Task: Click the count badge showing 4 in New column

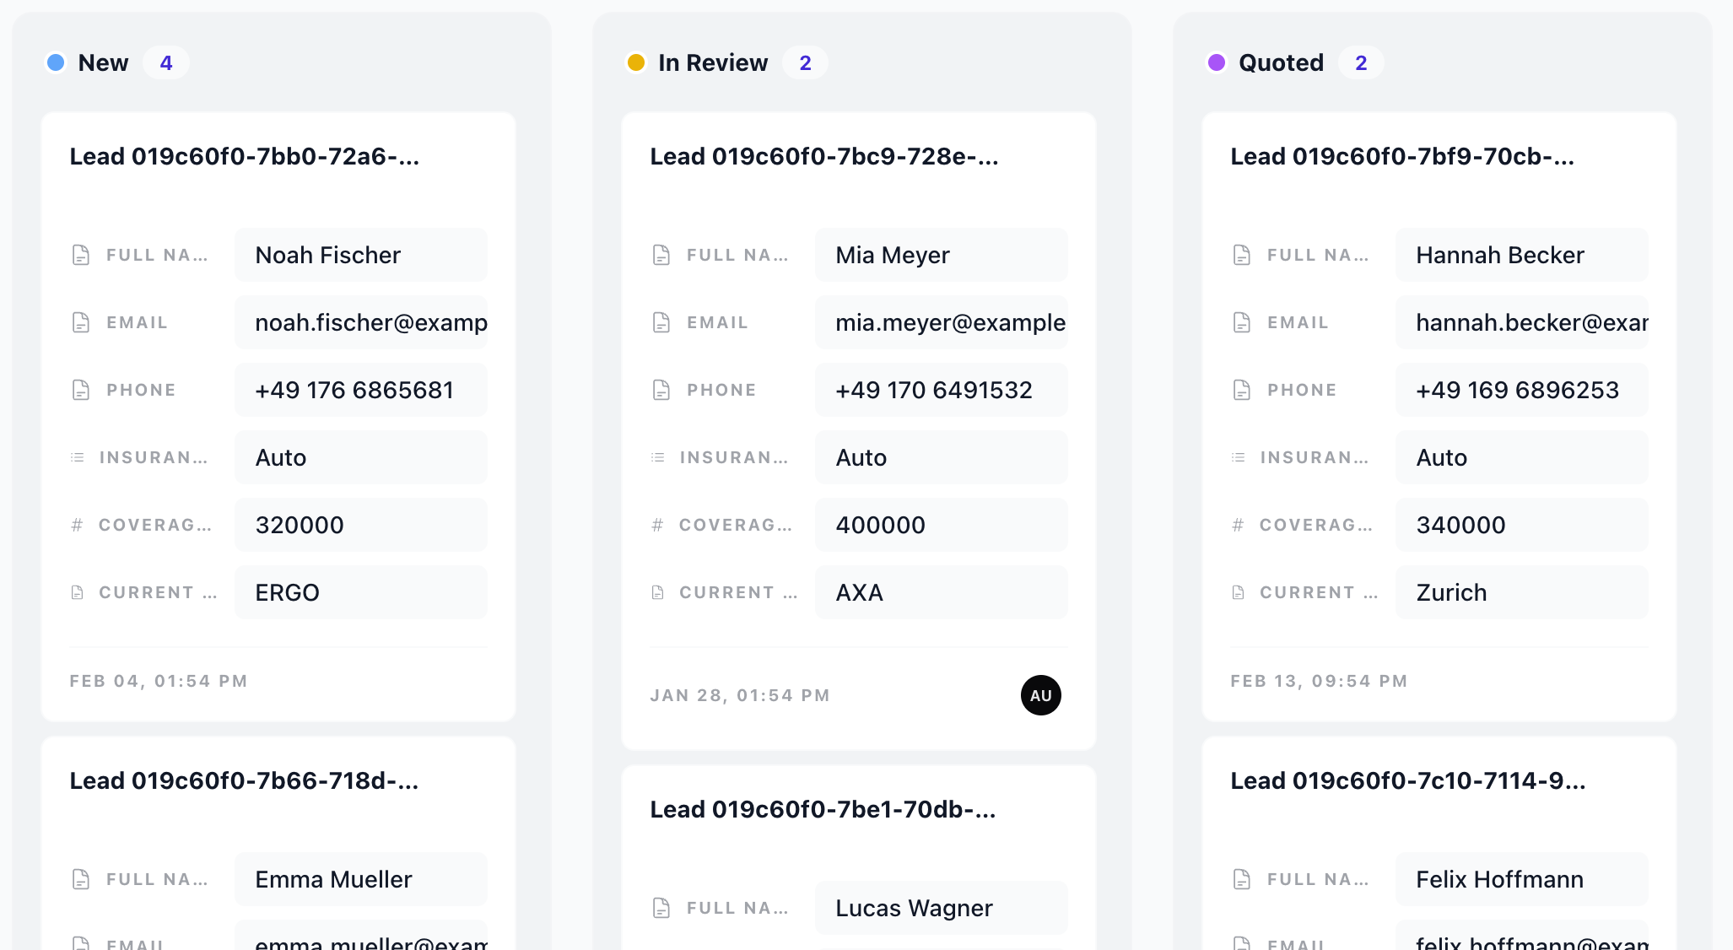Action: (x=166, y=62)
